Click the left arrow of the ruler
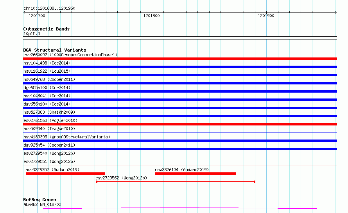 pyautogui.click(x=24, y=13)
